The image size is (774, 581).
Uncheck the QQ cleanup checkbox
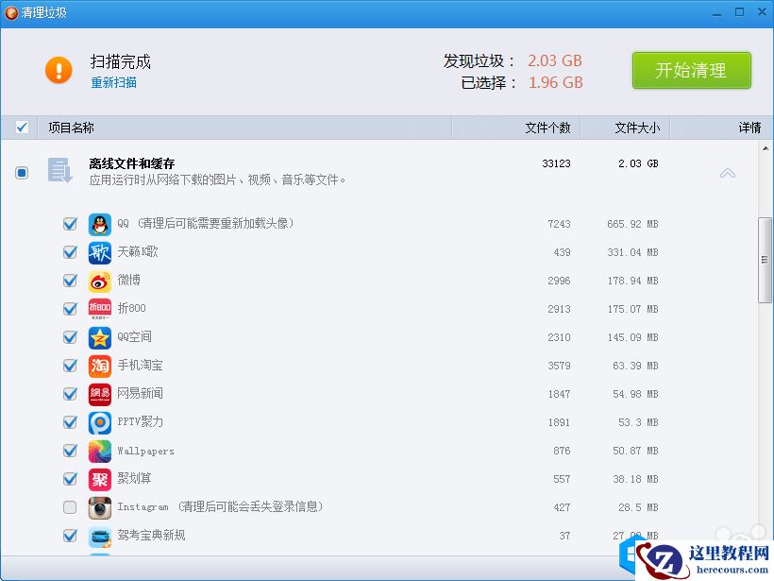69,224
